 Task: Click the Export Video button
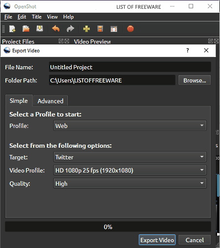pos(157,240)
